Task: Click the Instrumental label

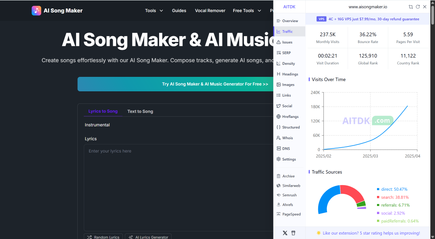Action: coord(97,125)
